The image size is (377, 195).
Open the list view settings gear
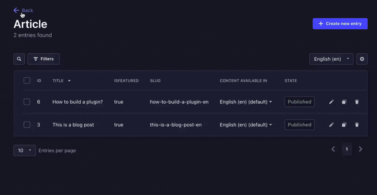pos(362,59)
